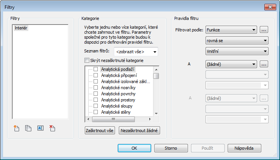Toggle Analytické stěny category checkbox
Image resolution: width=280 pixels, height=160 pixels.
(96, 112)
